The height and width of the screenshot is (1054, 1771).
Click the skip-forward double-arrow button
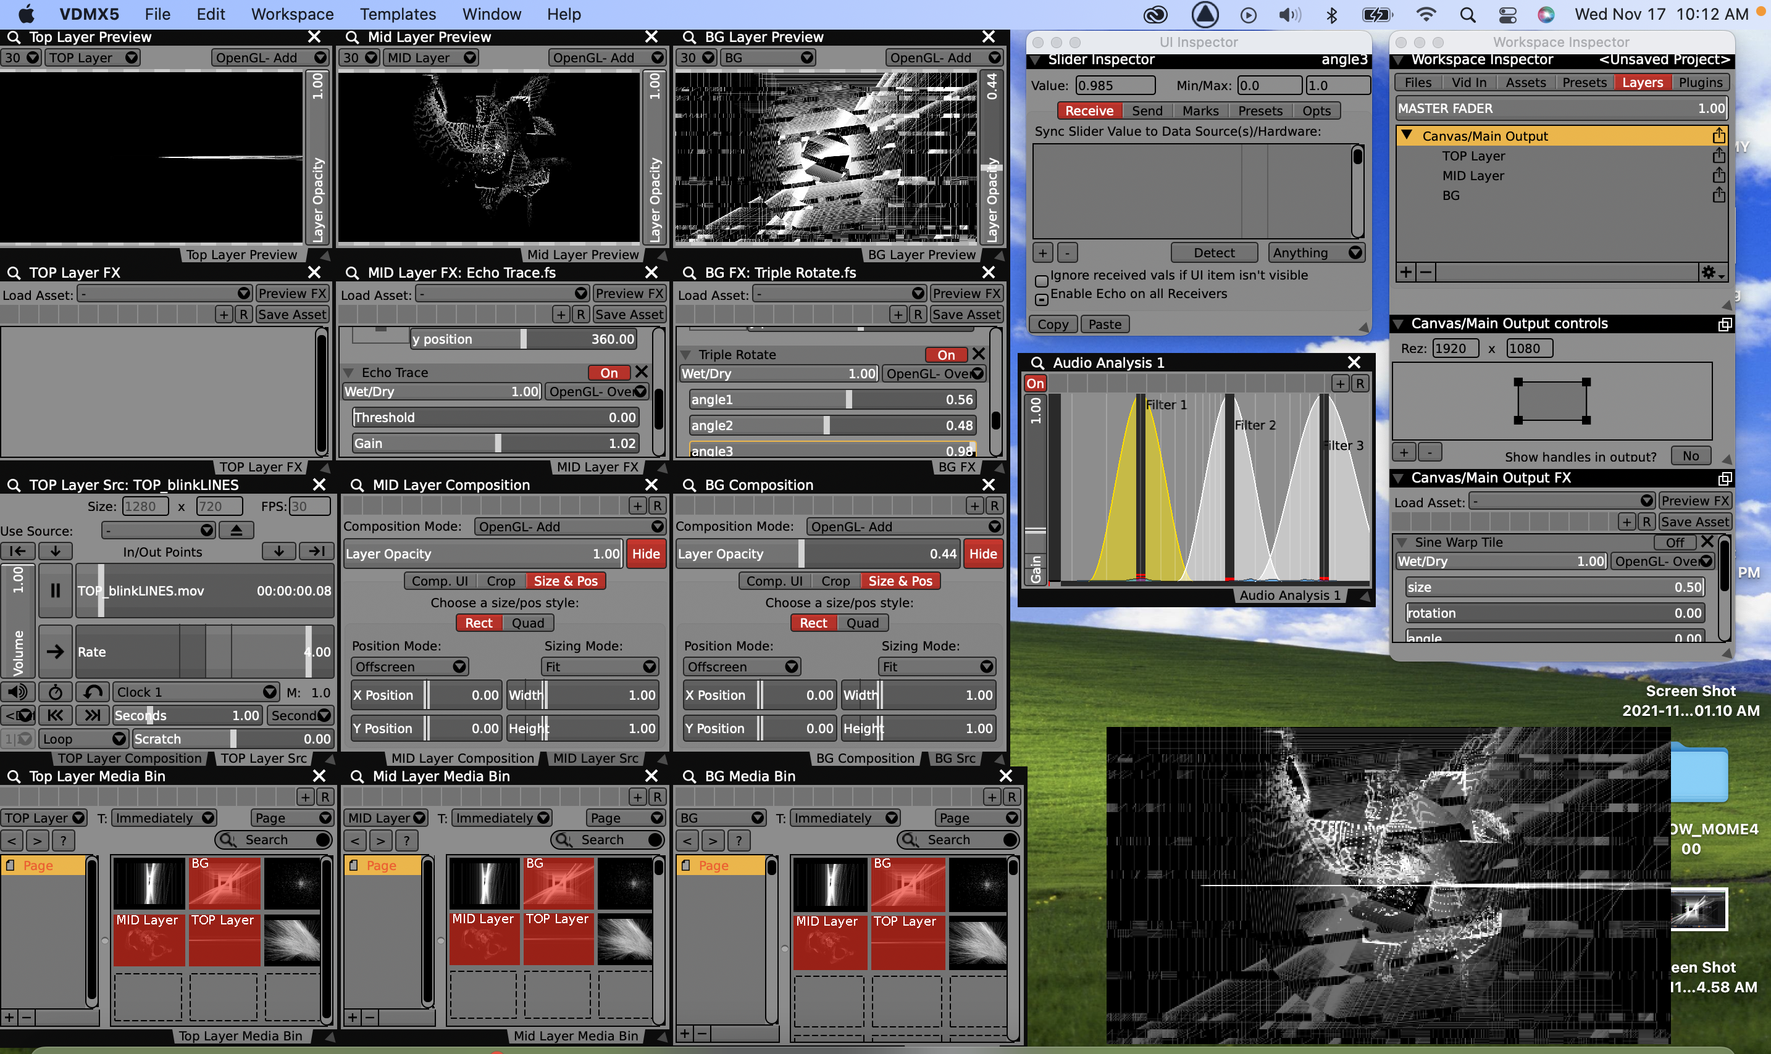point(93,715)
